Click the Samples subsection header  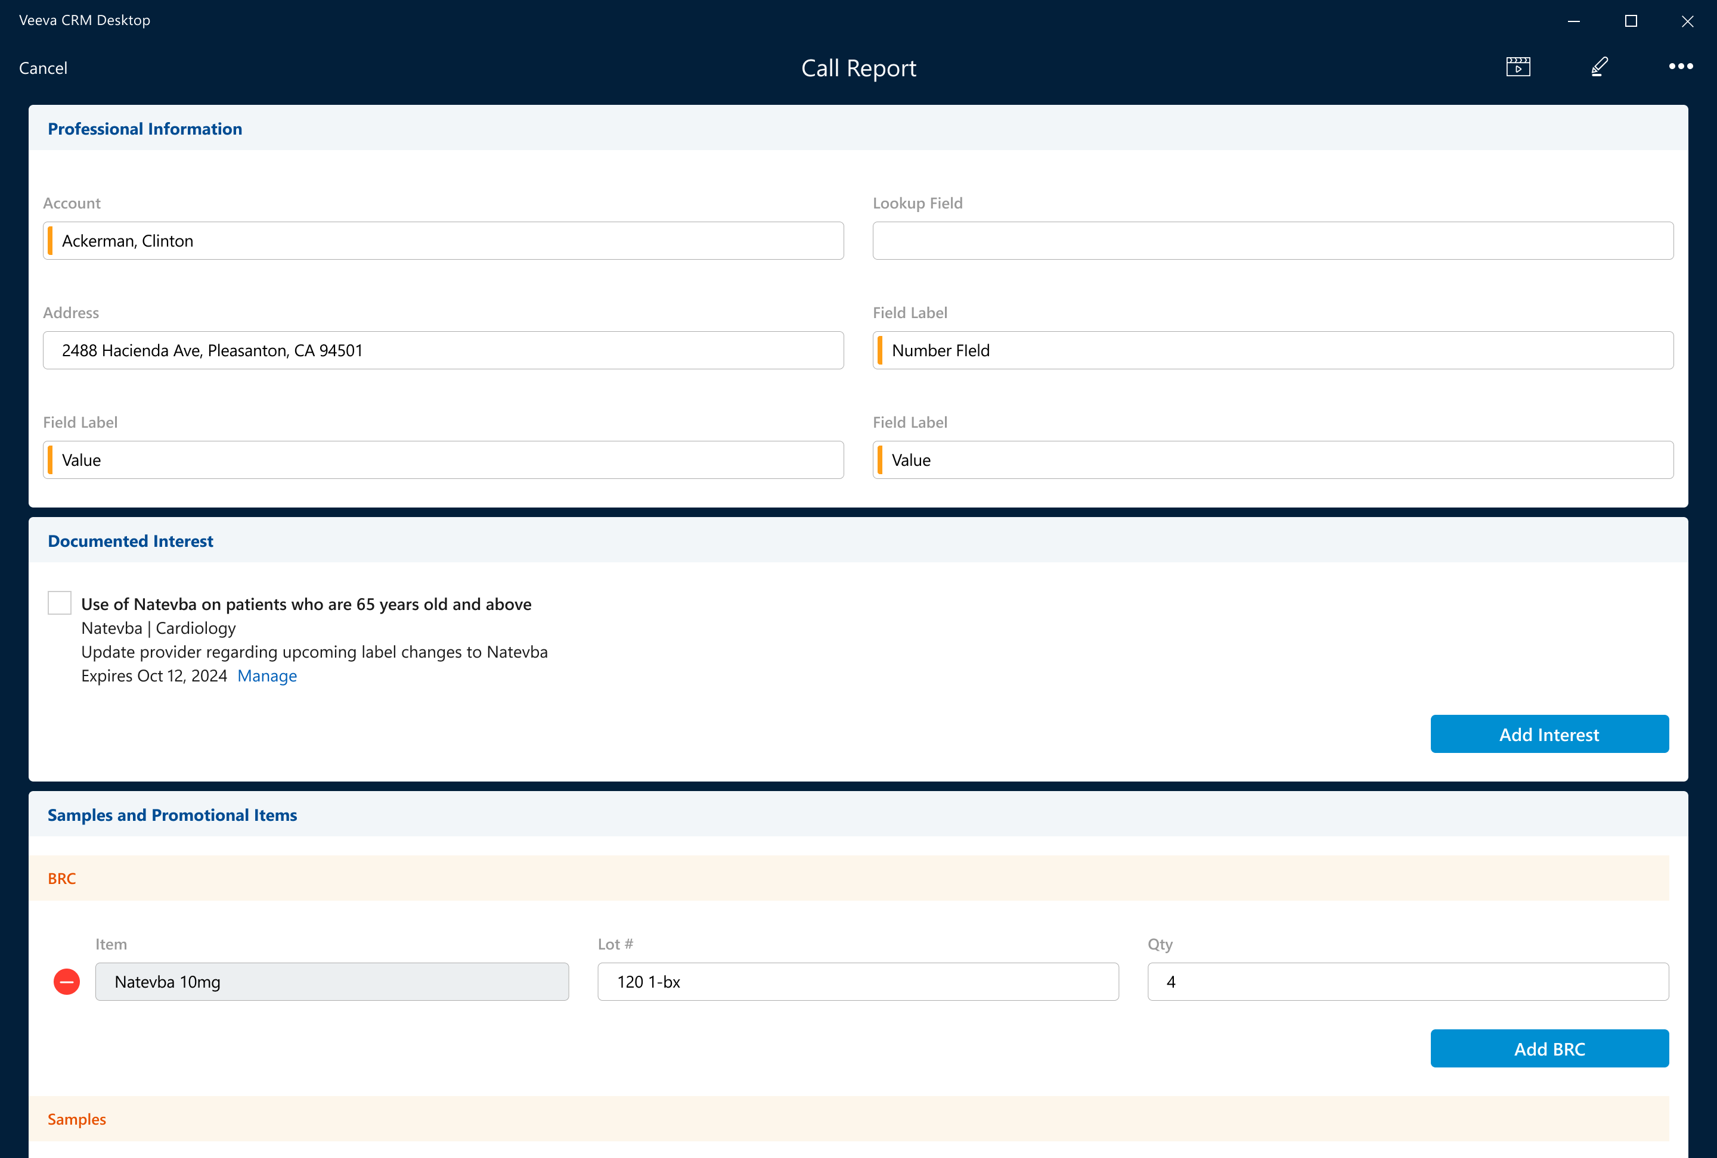pos(77,1119)
